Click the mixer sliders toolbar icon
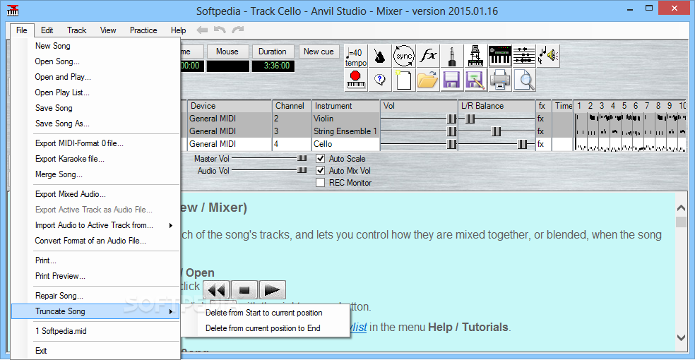695x360 pixels. pyautogui.click(x=524, y=56)
